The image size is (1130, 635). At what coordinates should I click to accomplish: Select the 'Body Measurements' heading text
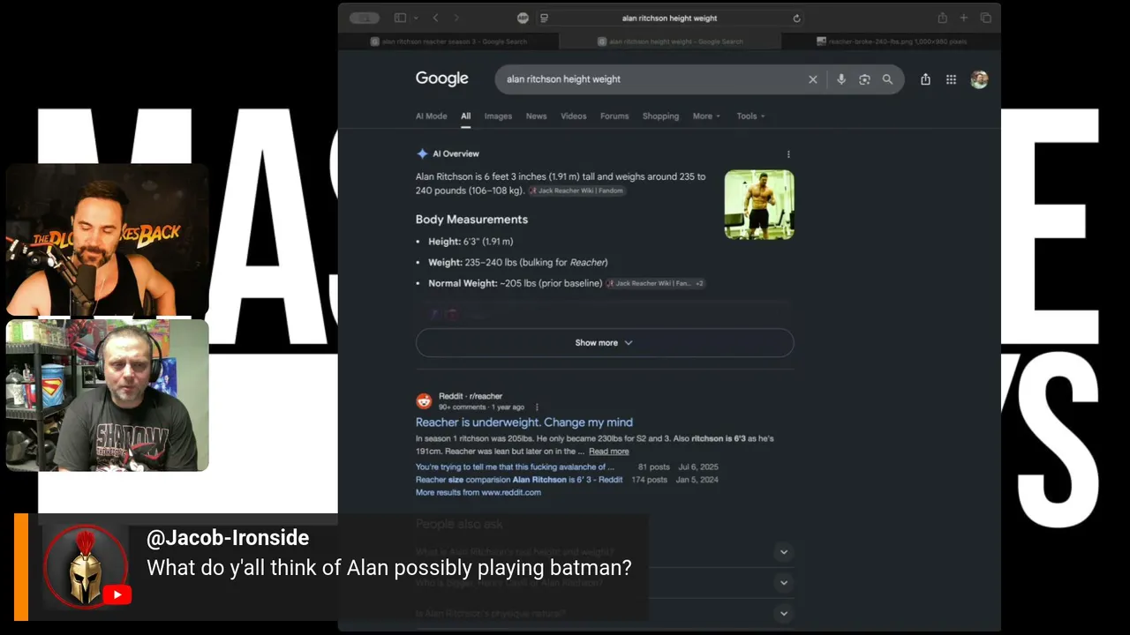471,220
